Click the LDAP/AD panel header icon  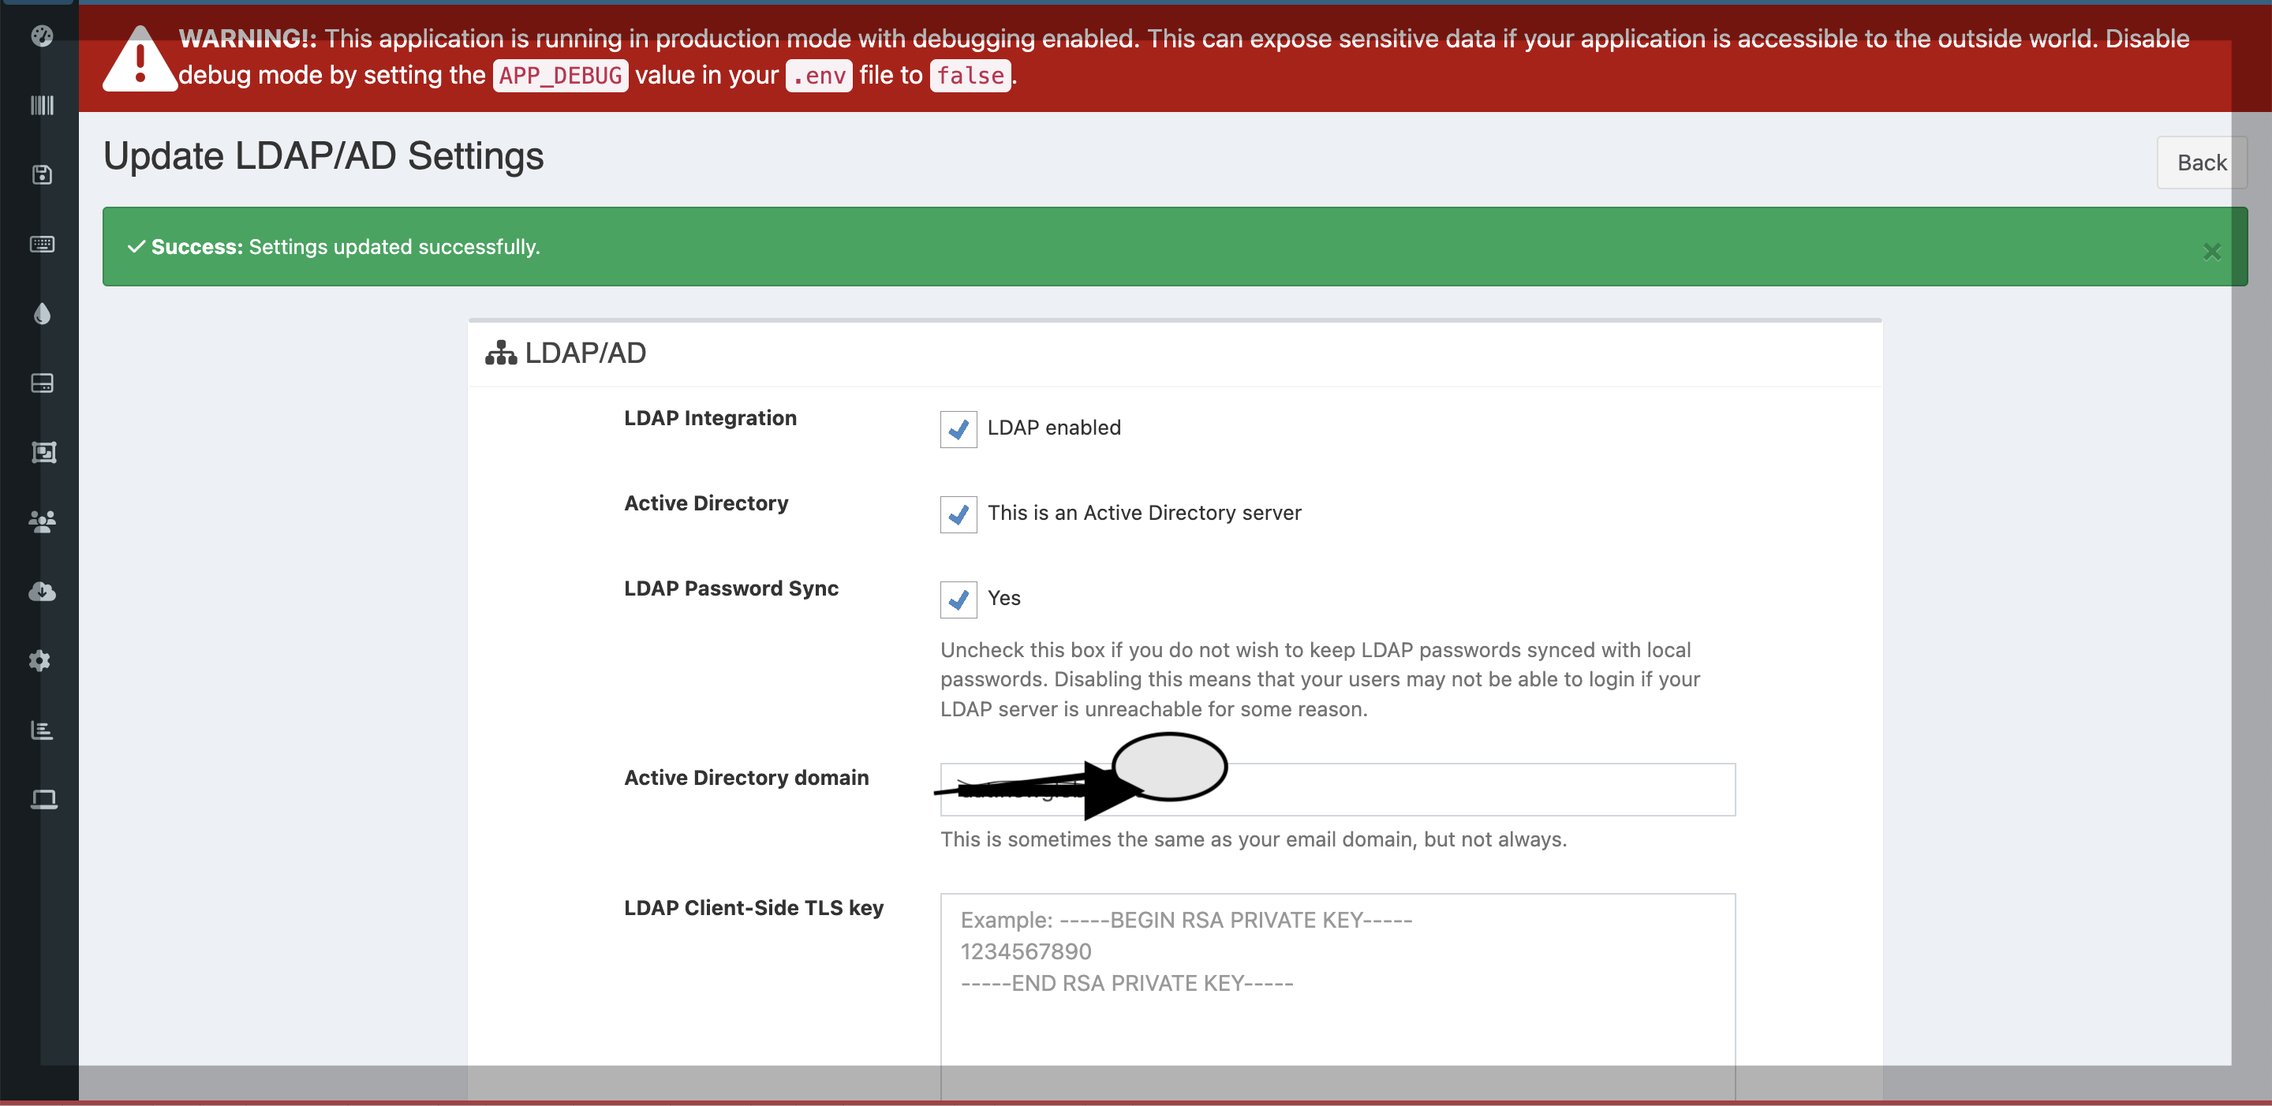point(501,352)
